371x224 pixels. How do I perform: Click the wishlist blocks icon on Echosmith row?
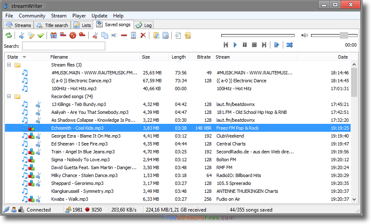[x=31, y=128]
